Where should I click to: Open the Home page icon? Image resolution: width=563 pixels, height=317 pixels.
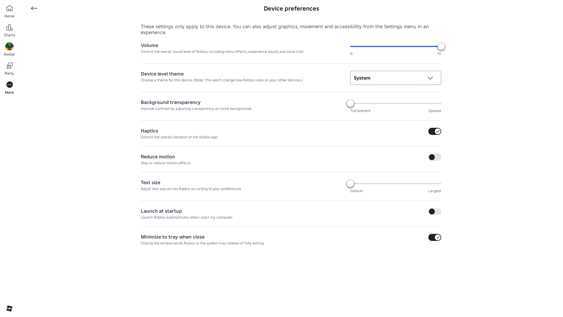pos(9,8)
